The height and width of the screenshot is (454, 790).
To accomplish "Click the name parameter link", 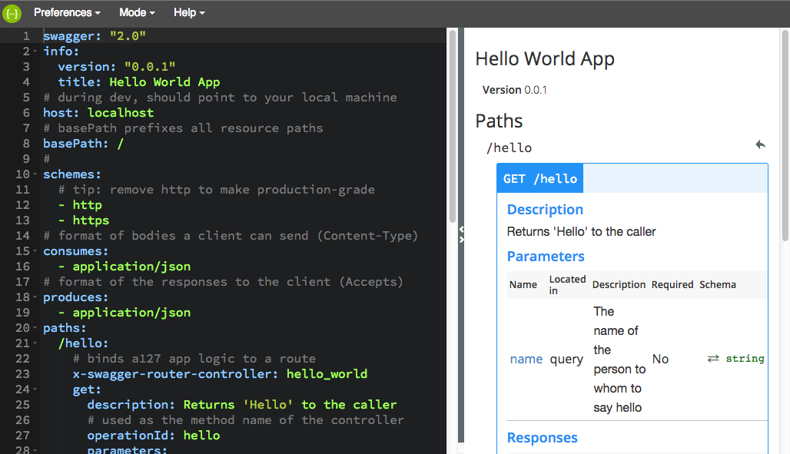I will 526,359.
